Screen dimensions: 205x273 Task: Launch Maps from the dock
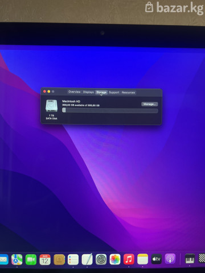[x=17, y=259]
